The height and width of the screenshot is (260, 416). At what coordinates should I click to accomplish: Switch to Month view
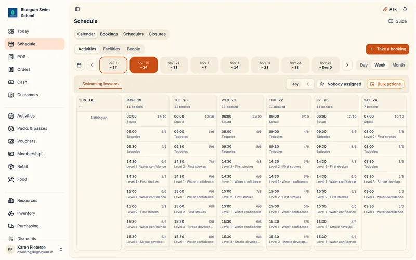pos(398,65)
